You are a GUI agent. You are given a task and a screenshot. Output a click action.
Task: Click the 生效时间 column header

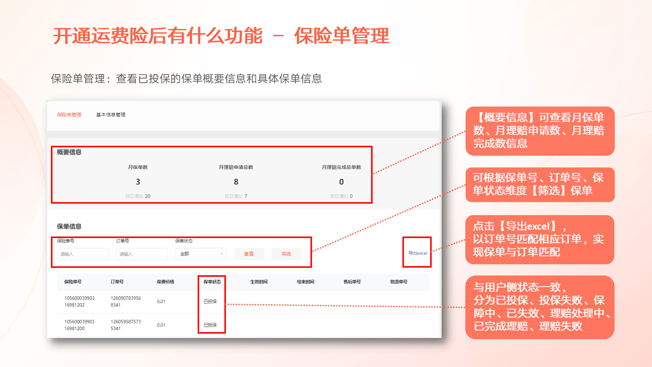click(x=259, y=282)
